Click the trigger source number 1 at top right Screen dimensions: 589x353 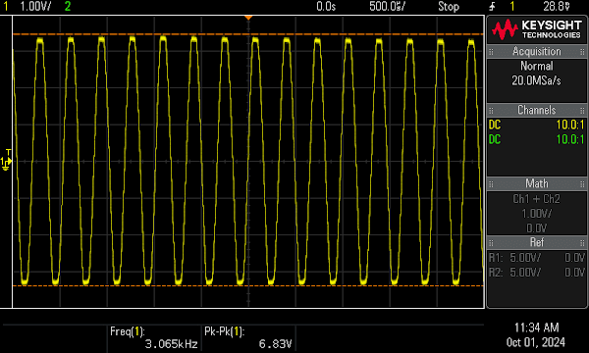click(x=512, y=6)
